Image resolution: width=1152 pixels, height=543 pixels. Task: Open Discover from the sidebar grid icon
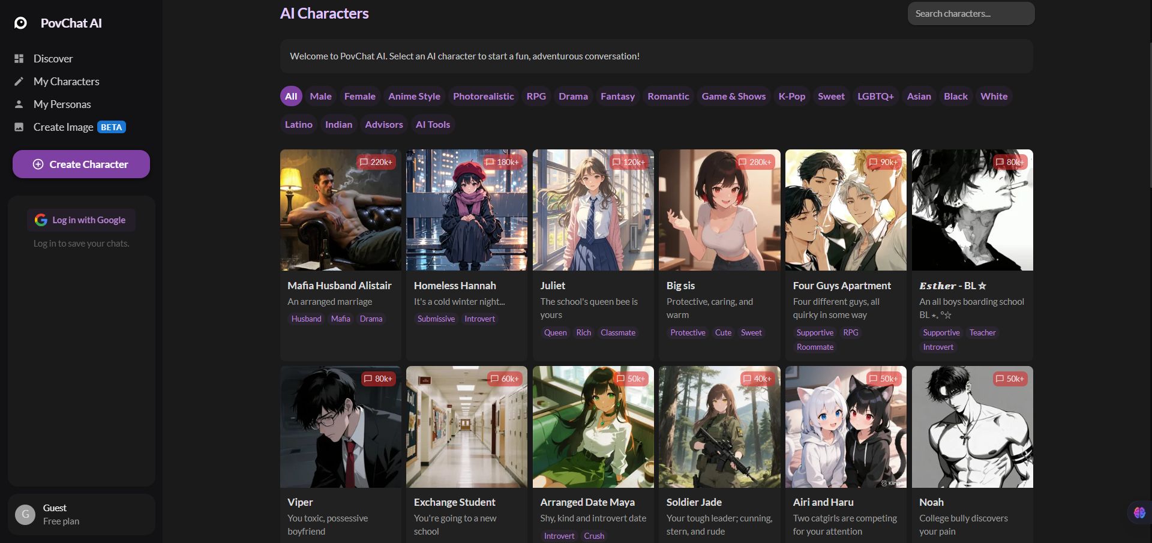click(x=20, y=58)
